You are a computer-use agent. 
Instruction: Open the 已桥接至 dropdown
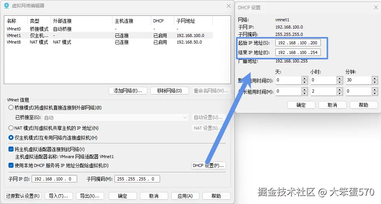coord(116,118)
